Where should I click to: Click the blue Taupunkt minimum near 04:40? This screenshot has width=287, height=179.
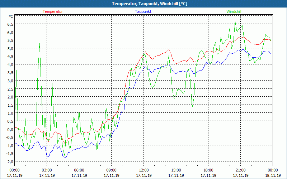tap(65, 158)
